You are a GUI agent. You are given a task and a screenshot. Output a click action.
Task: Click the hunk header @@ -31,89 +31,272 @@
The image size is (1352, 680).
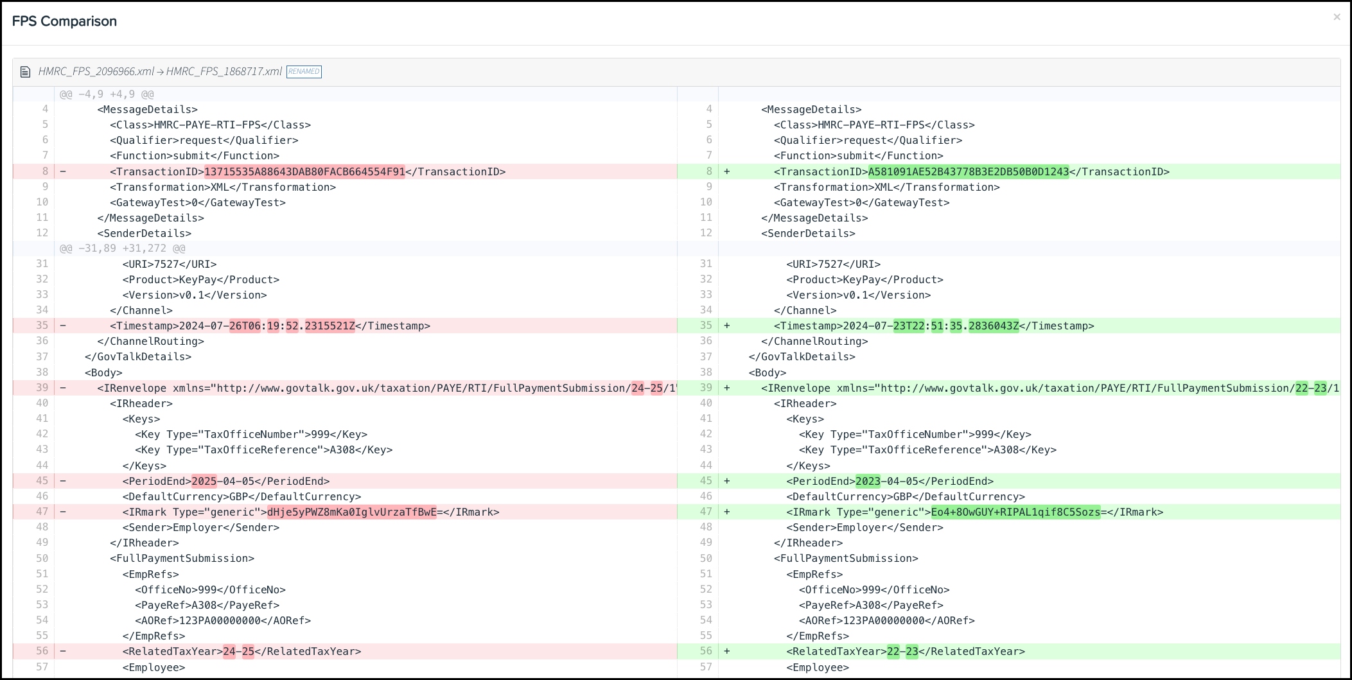(x=122, y=248)
